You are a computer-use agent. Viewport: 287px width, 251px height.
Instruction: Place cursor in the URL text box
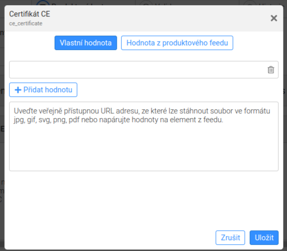(x=138, y=70)
